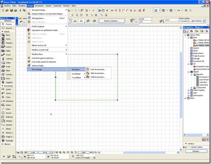Select the Sezione section tool
This screenshot has height=164, width=211.
click(7, 125)
